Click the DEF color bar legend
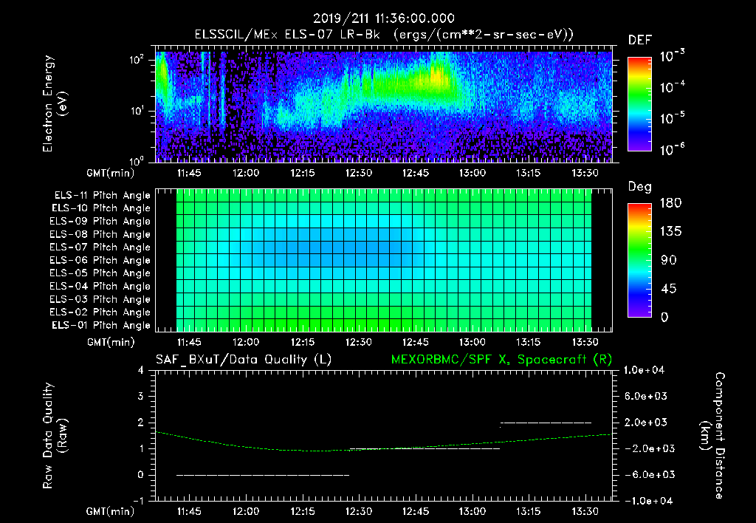 coord(639,103)
